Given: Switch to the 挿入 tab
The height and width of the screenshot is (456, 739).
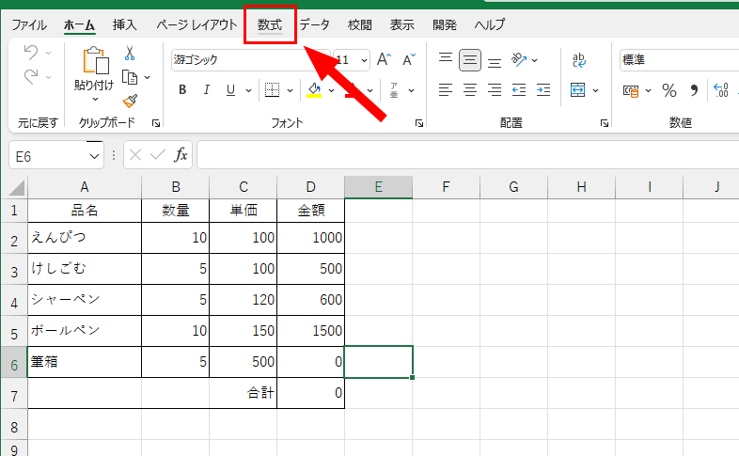Looking at the screenshot, I should pyautogui.click(x=125, y=24).
